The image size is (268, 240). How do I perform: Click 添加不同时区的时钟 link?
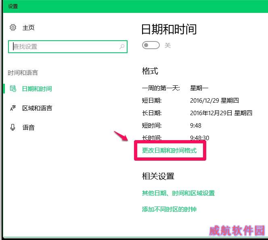coord(169,209)
